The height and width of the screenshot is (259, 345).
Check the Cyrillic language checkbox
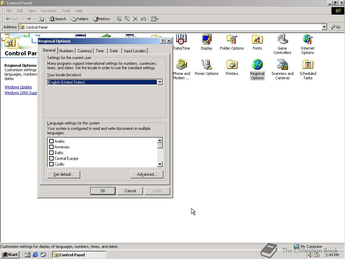coord(51,164)
